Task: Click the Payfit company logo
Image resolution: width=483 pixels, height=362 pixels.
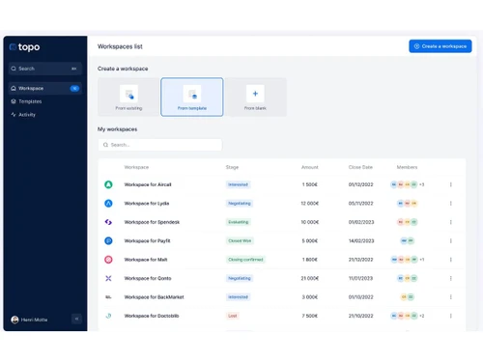Action: [108, 240]
